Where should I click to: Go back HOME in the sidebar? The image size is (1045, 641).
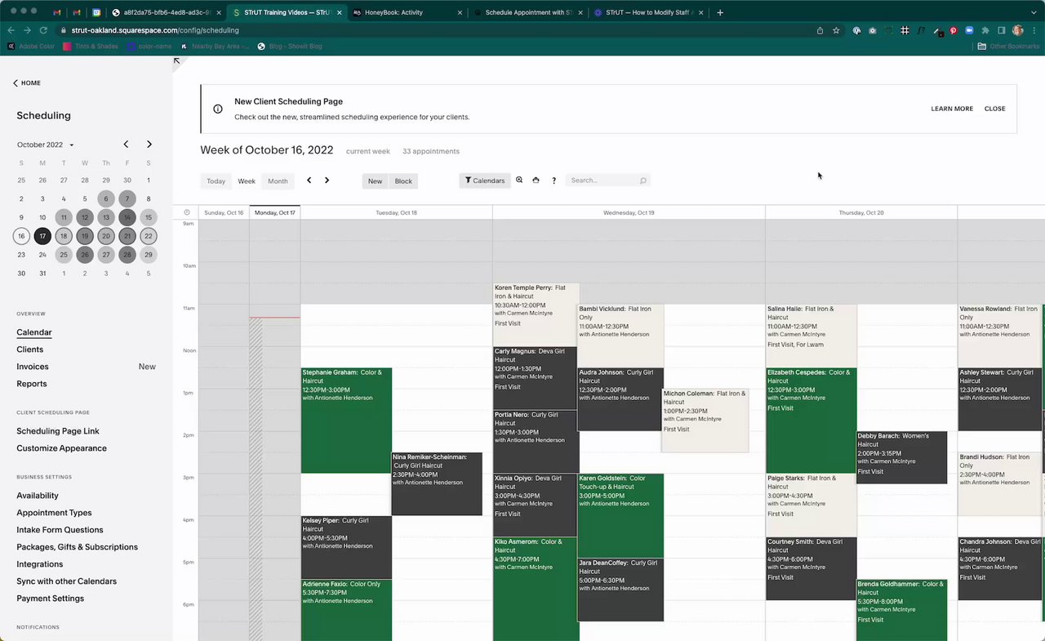point(27,83)
